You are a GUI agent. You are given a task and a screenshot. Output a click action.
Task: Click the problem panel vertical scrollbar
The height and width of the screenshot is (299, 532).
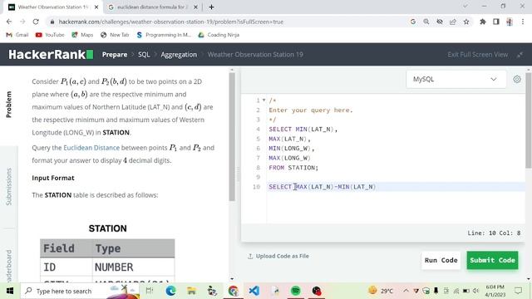pyautogui.click(x=232, y=136)
